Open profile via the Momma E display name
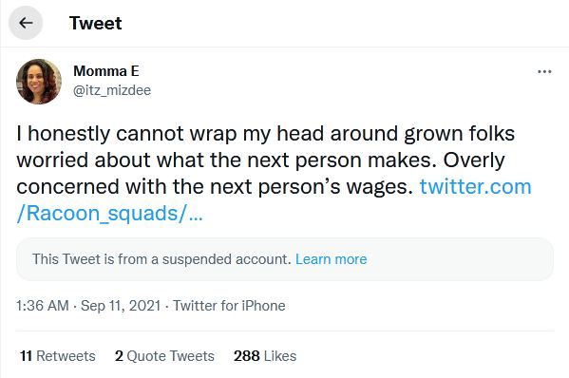569x378 pixels. coord(106,71)
